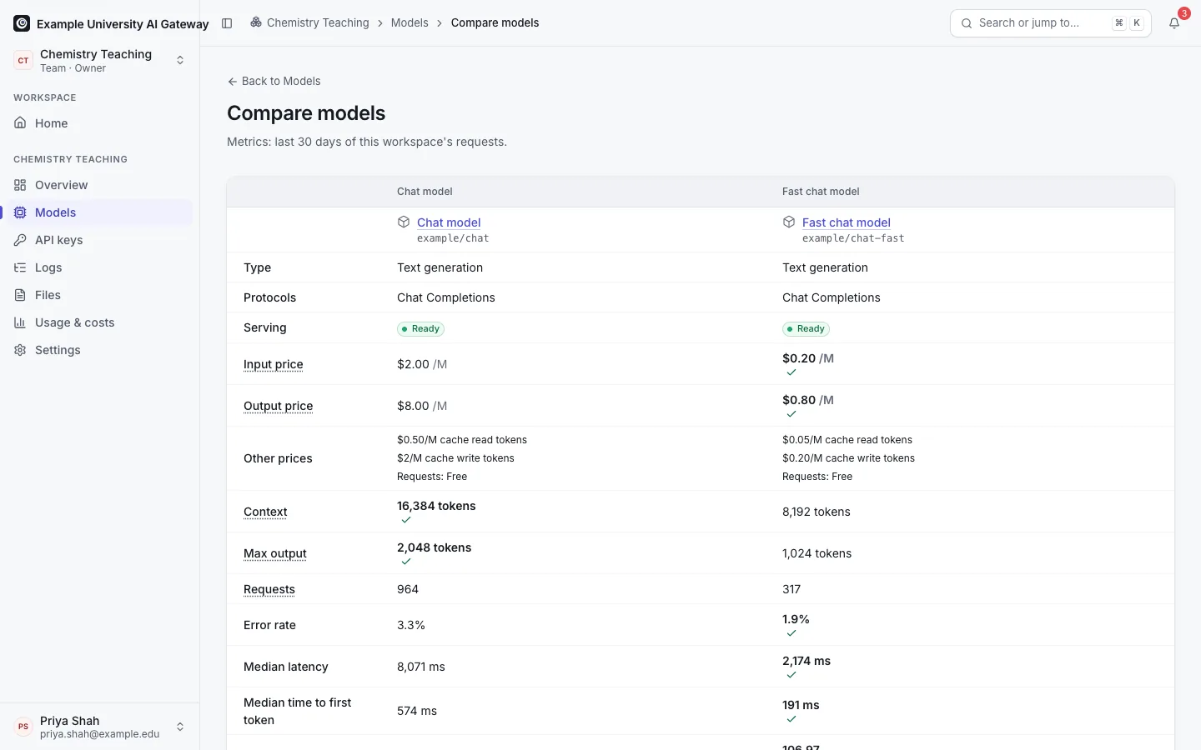Click the Input price row label
The width and height of the screenshot is (1201, 750).
pyautogui.click(x=274, y=364)
